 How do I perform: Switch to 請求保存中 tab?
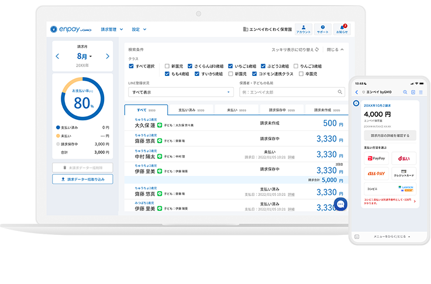click(282, 110)
